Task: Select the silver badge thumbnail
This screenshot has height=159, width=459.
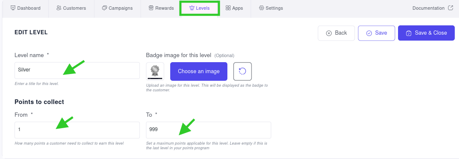Action: click(155, 71)
